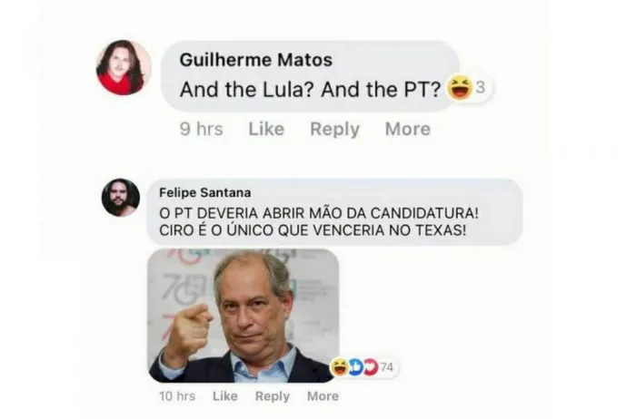Click the thumbs-up reaction icon on Felipe's comment
636x419 pixels.
point(355,367)
